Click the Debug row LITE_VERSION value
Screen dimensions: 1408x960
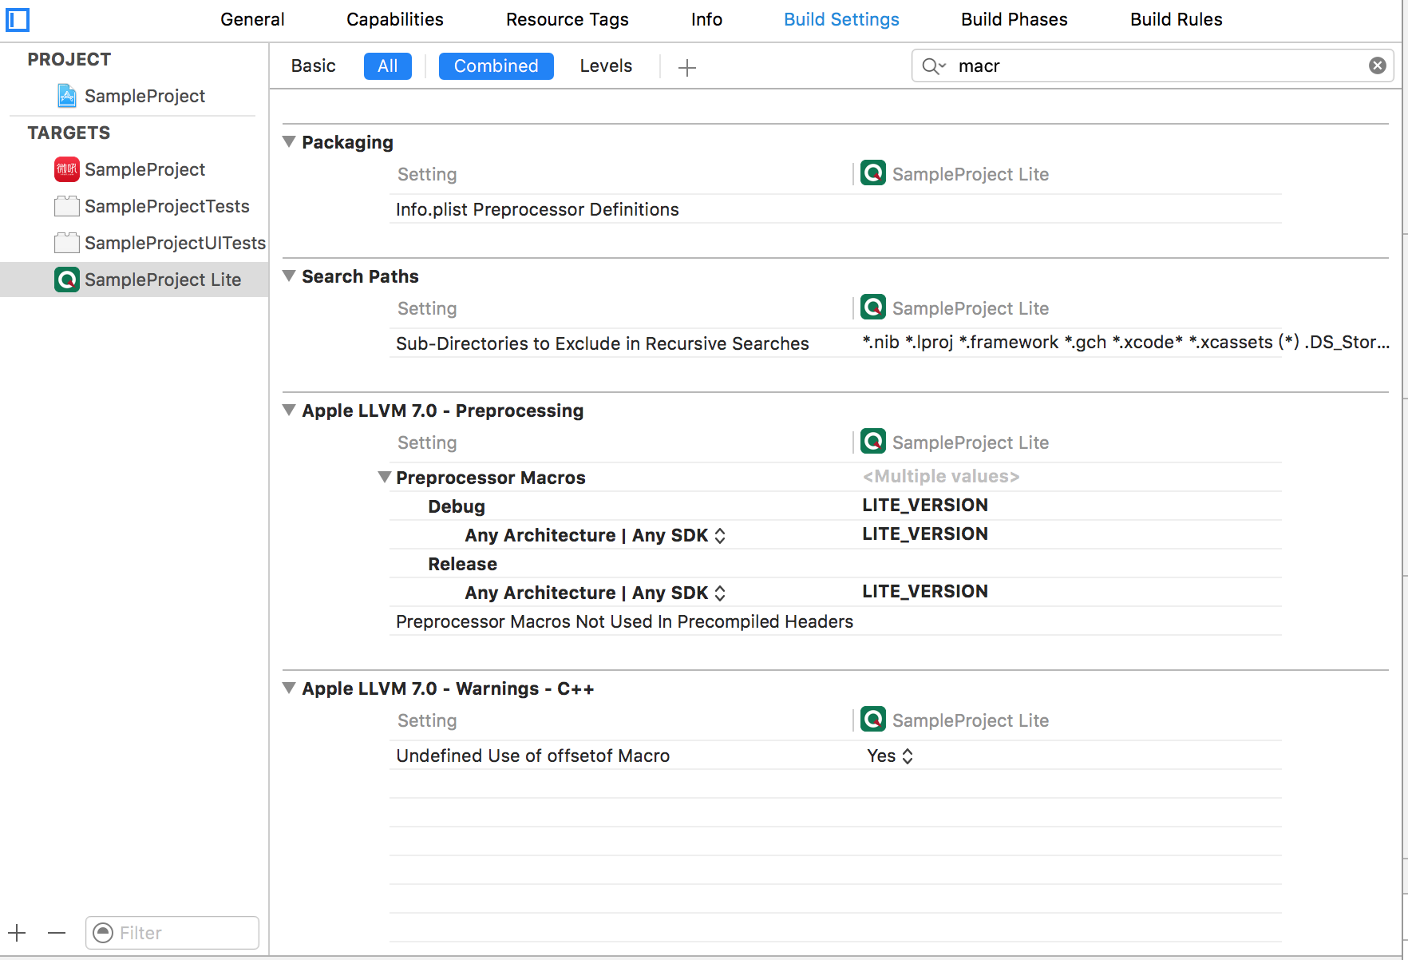(x=925, y=505)
